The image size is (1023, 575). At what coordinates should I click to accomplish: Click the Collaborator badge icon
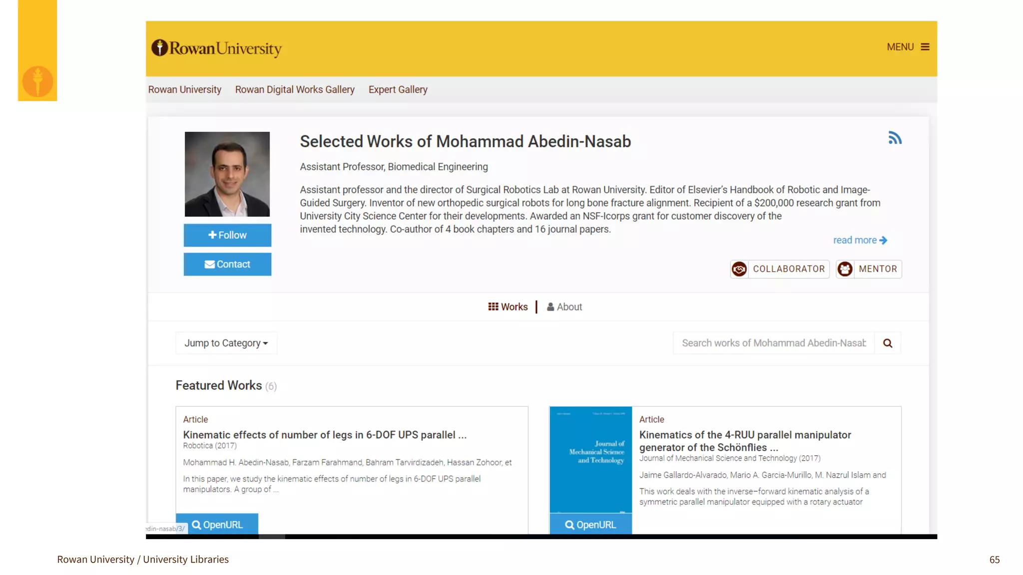point(739,269)
